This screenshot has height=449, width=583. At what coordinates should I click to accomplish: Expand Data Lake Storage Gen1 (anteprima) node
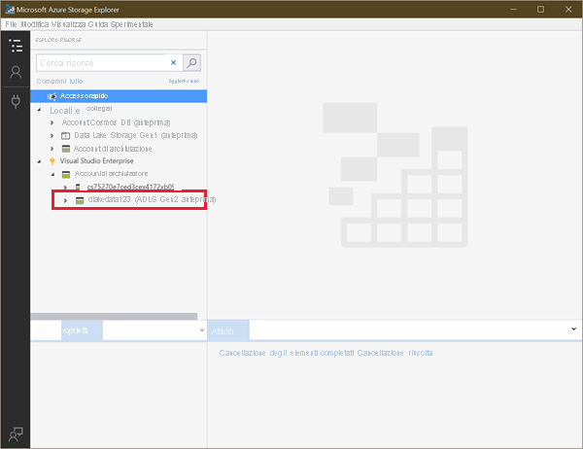click(52, 136)
